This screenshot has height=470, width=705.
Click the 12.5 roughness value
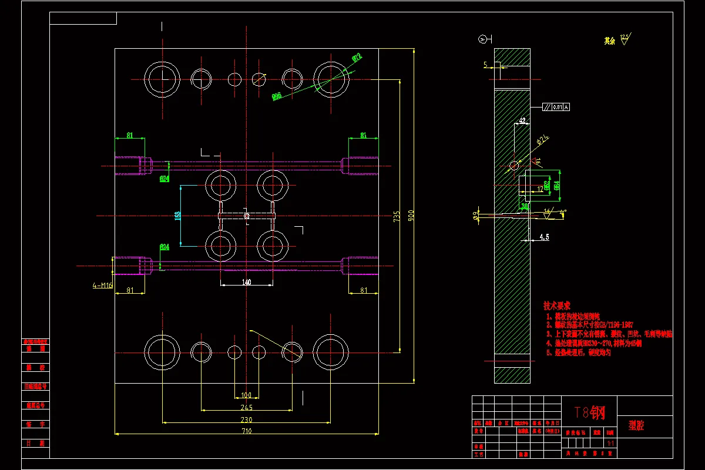click(x=624, y=36)
